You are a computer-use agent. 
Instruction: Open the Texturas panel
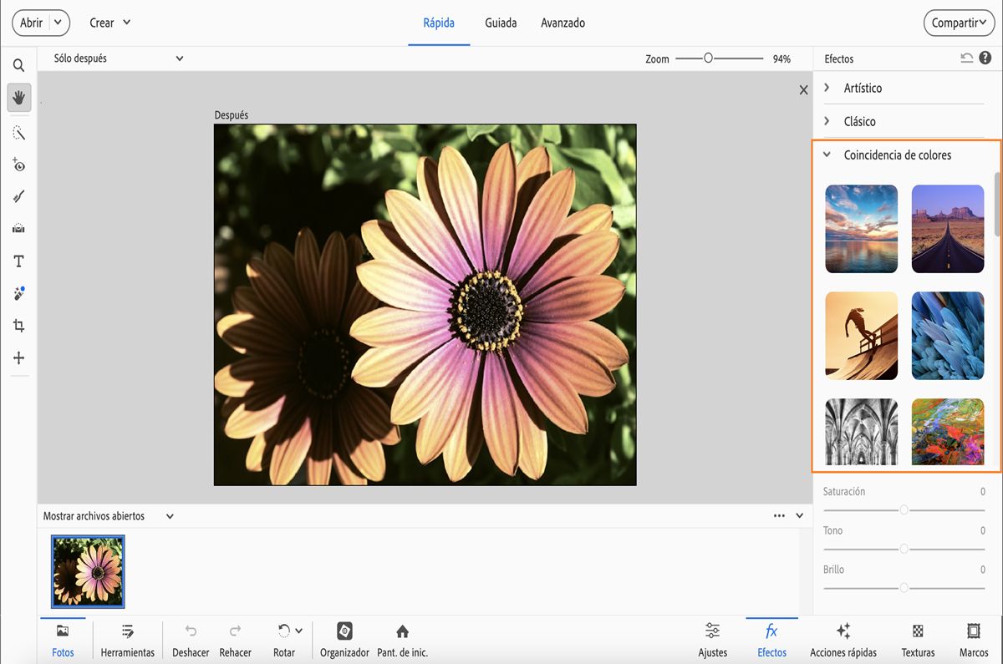click(x=918, y=641)
